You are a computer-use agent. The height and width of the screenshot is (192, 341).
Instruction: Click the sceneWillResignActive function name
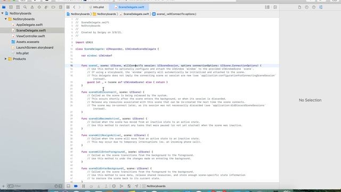[104, 135]
